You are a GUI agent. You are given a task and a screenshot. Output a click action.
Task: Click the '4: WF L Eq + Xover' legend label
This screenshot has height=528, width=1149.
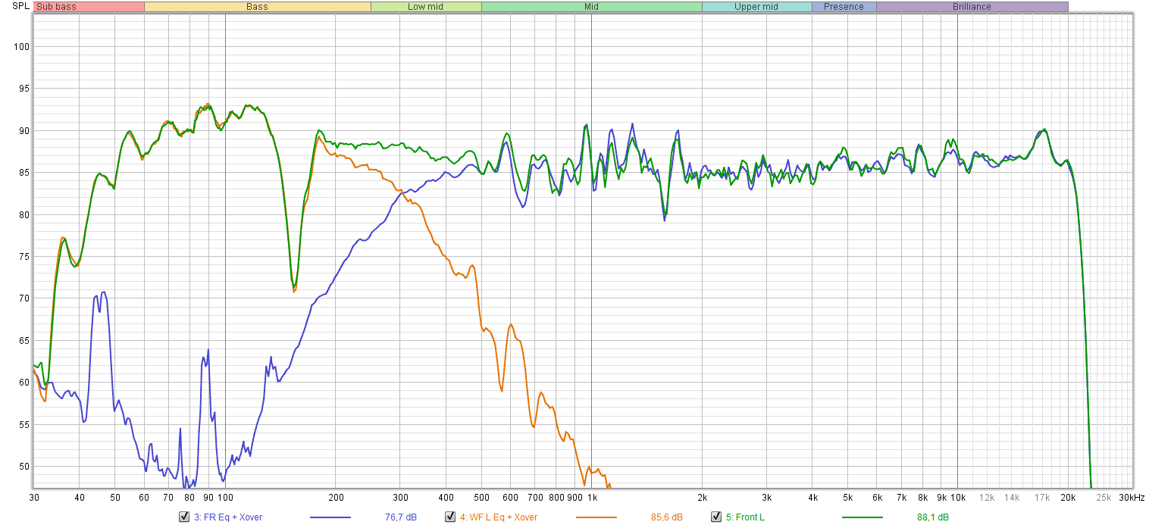[x=498, y=517]
